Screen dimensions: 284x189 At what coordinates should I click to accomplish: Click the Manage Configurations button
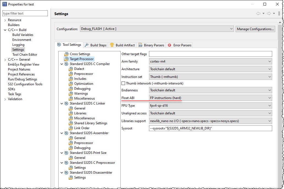pos(255,29)
